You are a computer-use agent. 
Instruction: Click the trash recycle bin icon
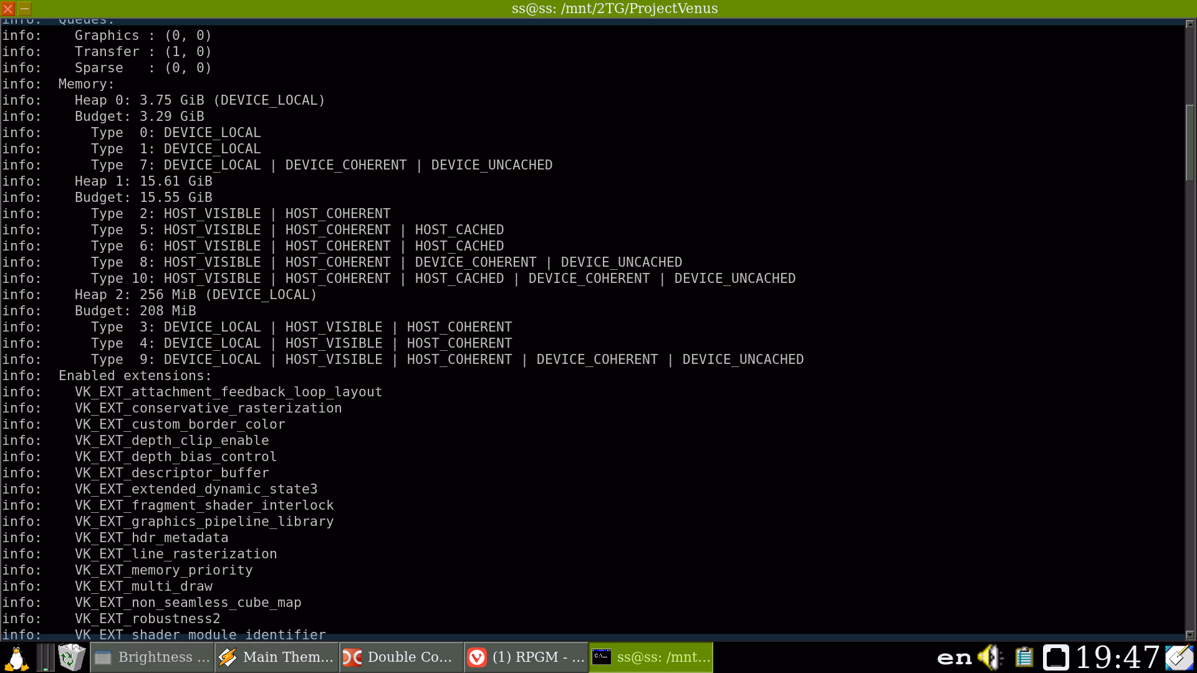click(x=72, y=657)
